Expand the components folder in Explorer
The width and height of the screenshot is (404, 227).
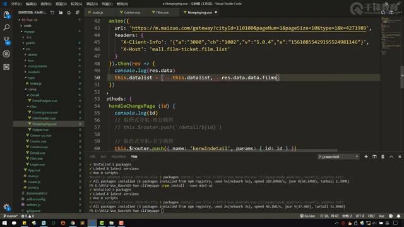click(37, 66)
